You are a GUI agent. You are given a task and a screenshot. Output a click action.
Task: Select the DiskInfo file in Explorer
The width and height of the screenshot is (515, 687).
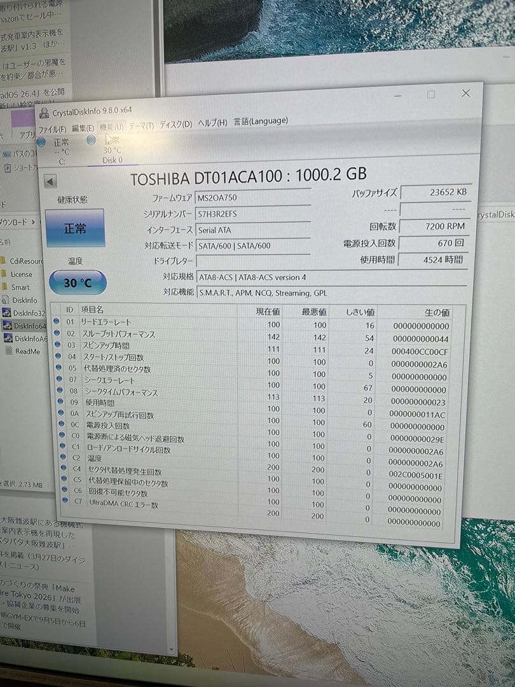click(x=20, y=300)
